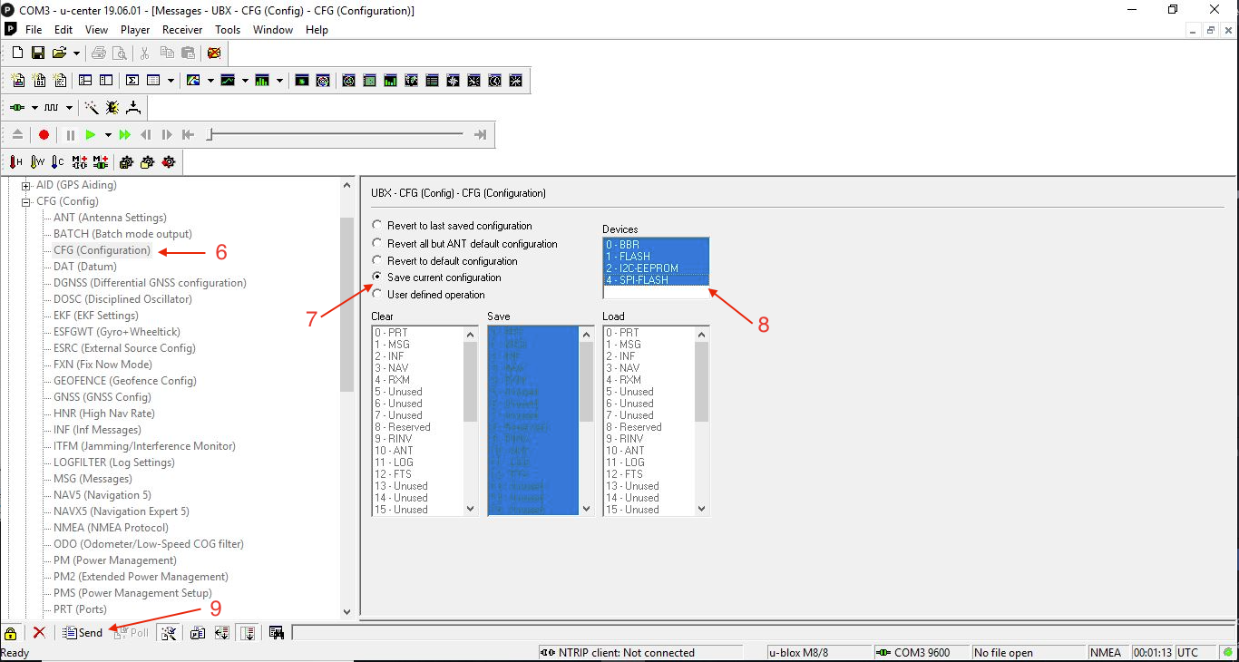Select NAV5 (Navigation 5) tree item
Screen dimensions: 1239x662
[102, 495]
